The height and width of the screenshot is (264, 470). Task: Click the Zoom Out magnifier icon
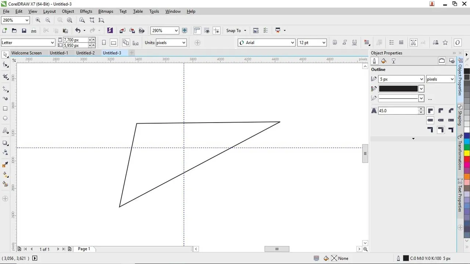(48, 20)
